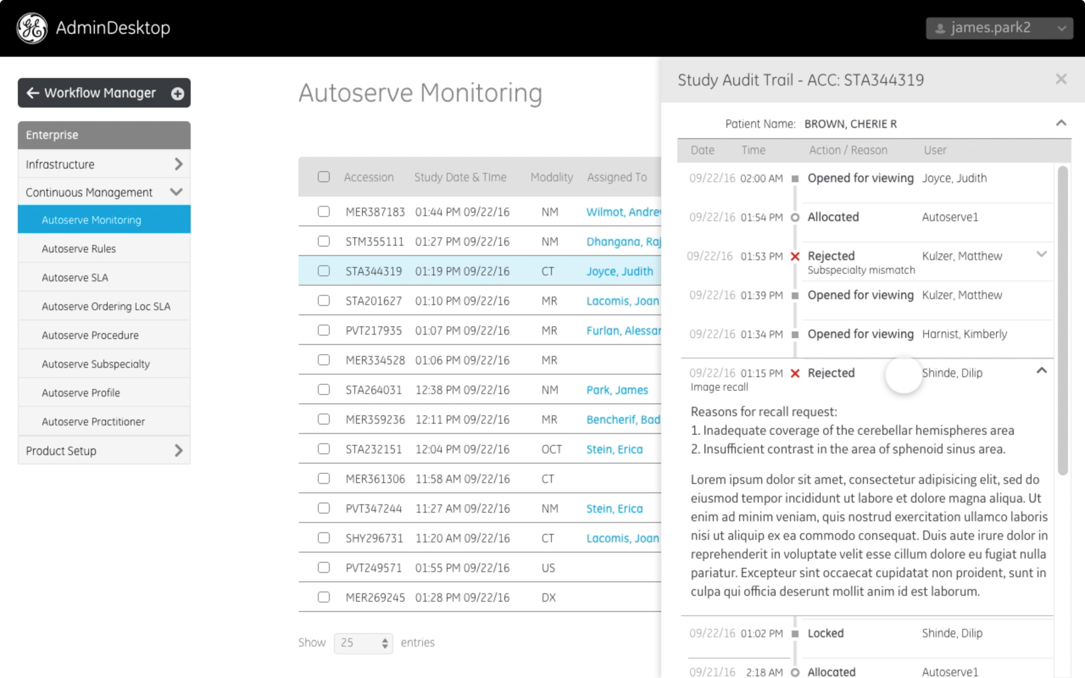Open Bencherif, Bad assignee link
This screenshot has height=678, width=1085.
(623, 420)
